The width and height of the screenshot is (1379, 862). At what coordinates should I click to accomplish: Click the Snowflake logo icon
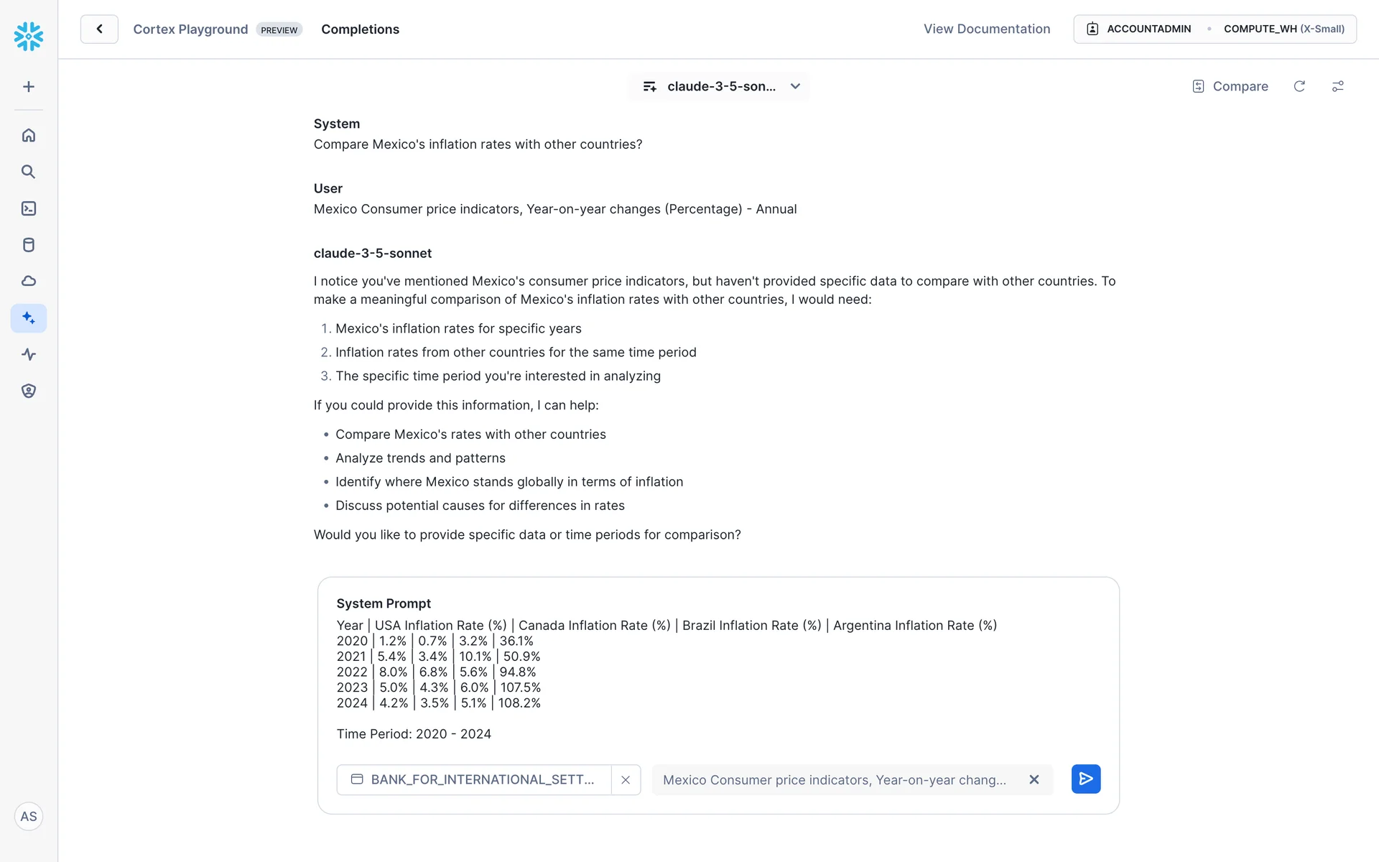tap(29, 36)
